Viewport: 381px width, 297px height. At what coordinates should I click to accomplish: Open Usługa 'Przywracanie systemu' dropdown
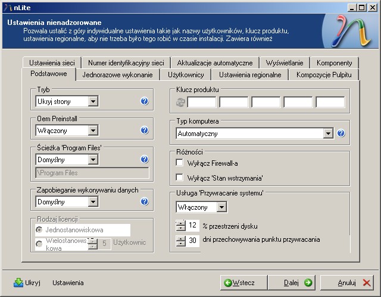[221, 207]
